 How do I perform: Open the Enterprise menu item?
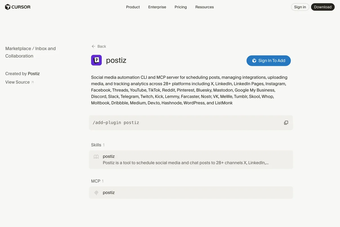[x=157, y=7]
